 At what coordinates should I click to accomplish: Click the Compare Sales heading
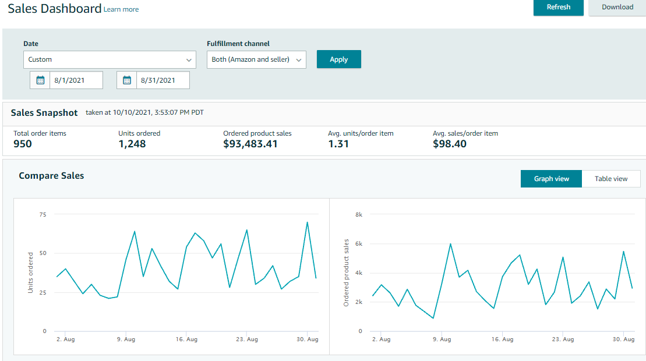coord(51,176)
